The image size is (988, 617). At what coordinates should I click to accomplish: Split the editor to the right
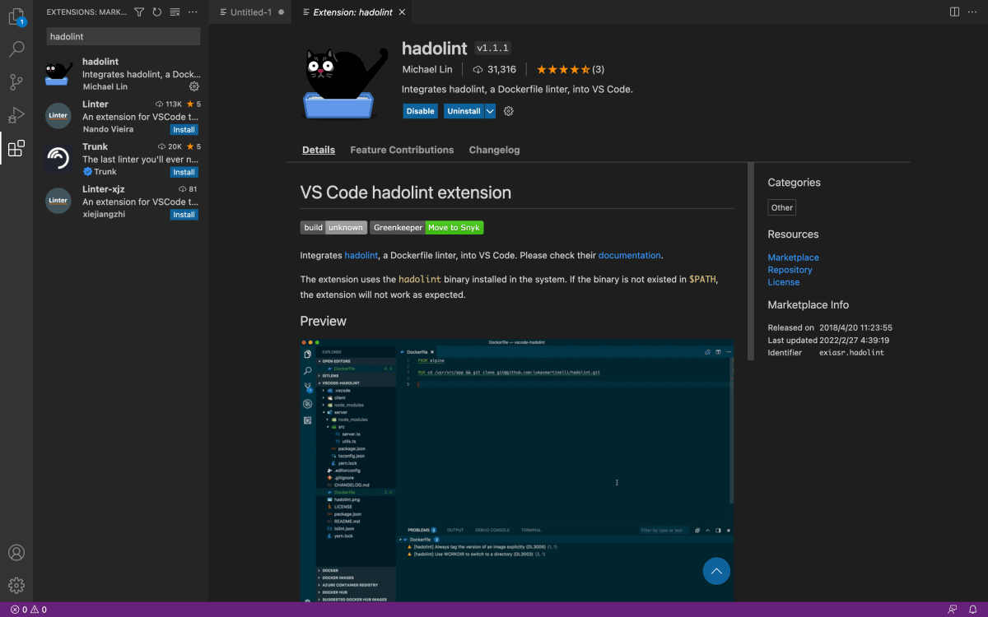954,12
